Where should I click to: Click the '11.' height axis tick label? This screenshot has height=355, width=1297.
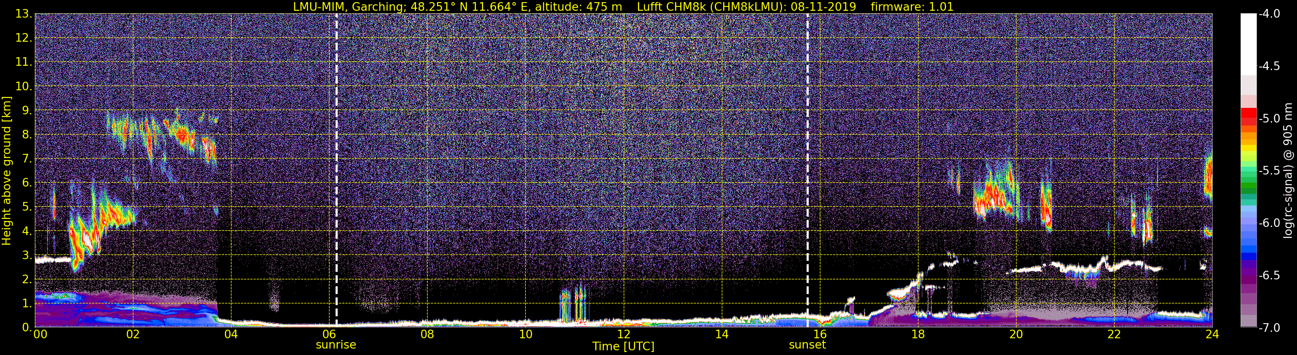pos(23,62)
